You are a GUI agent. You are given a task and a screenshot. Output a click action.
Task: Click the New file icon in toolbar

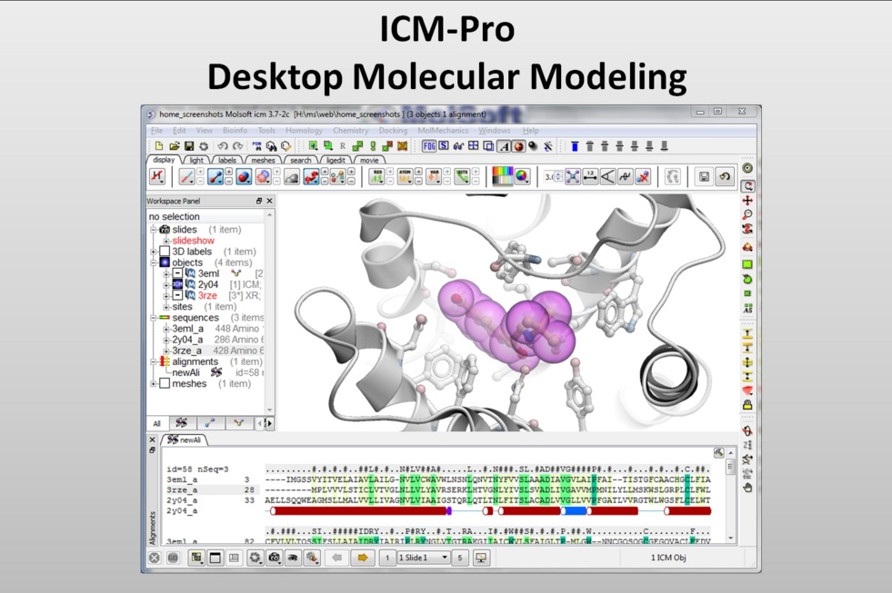pos(159,146)
